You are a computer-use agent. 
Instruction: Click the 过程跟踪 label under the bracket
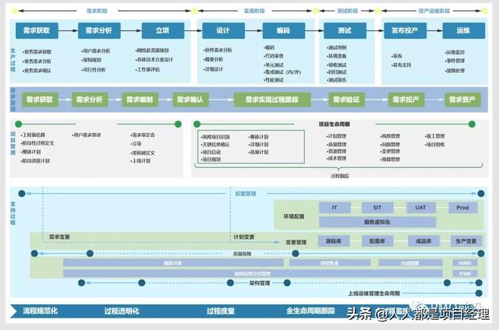pos(340,176)
